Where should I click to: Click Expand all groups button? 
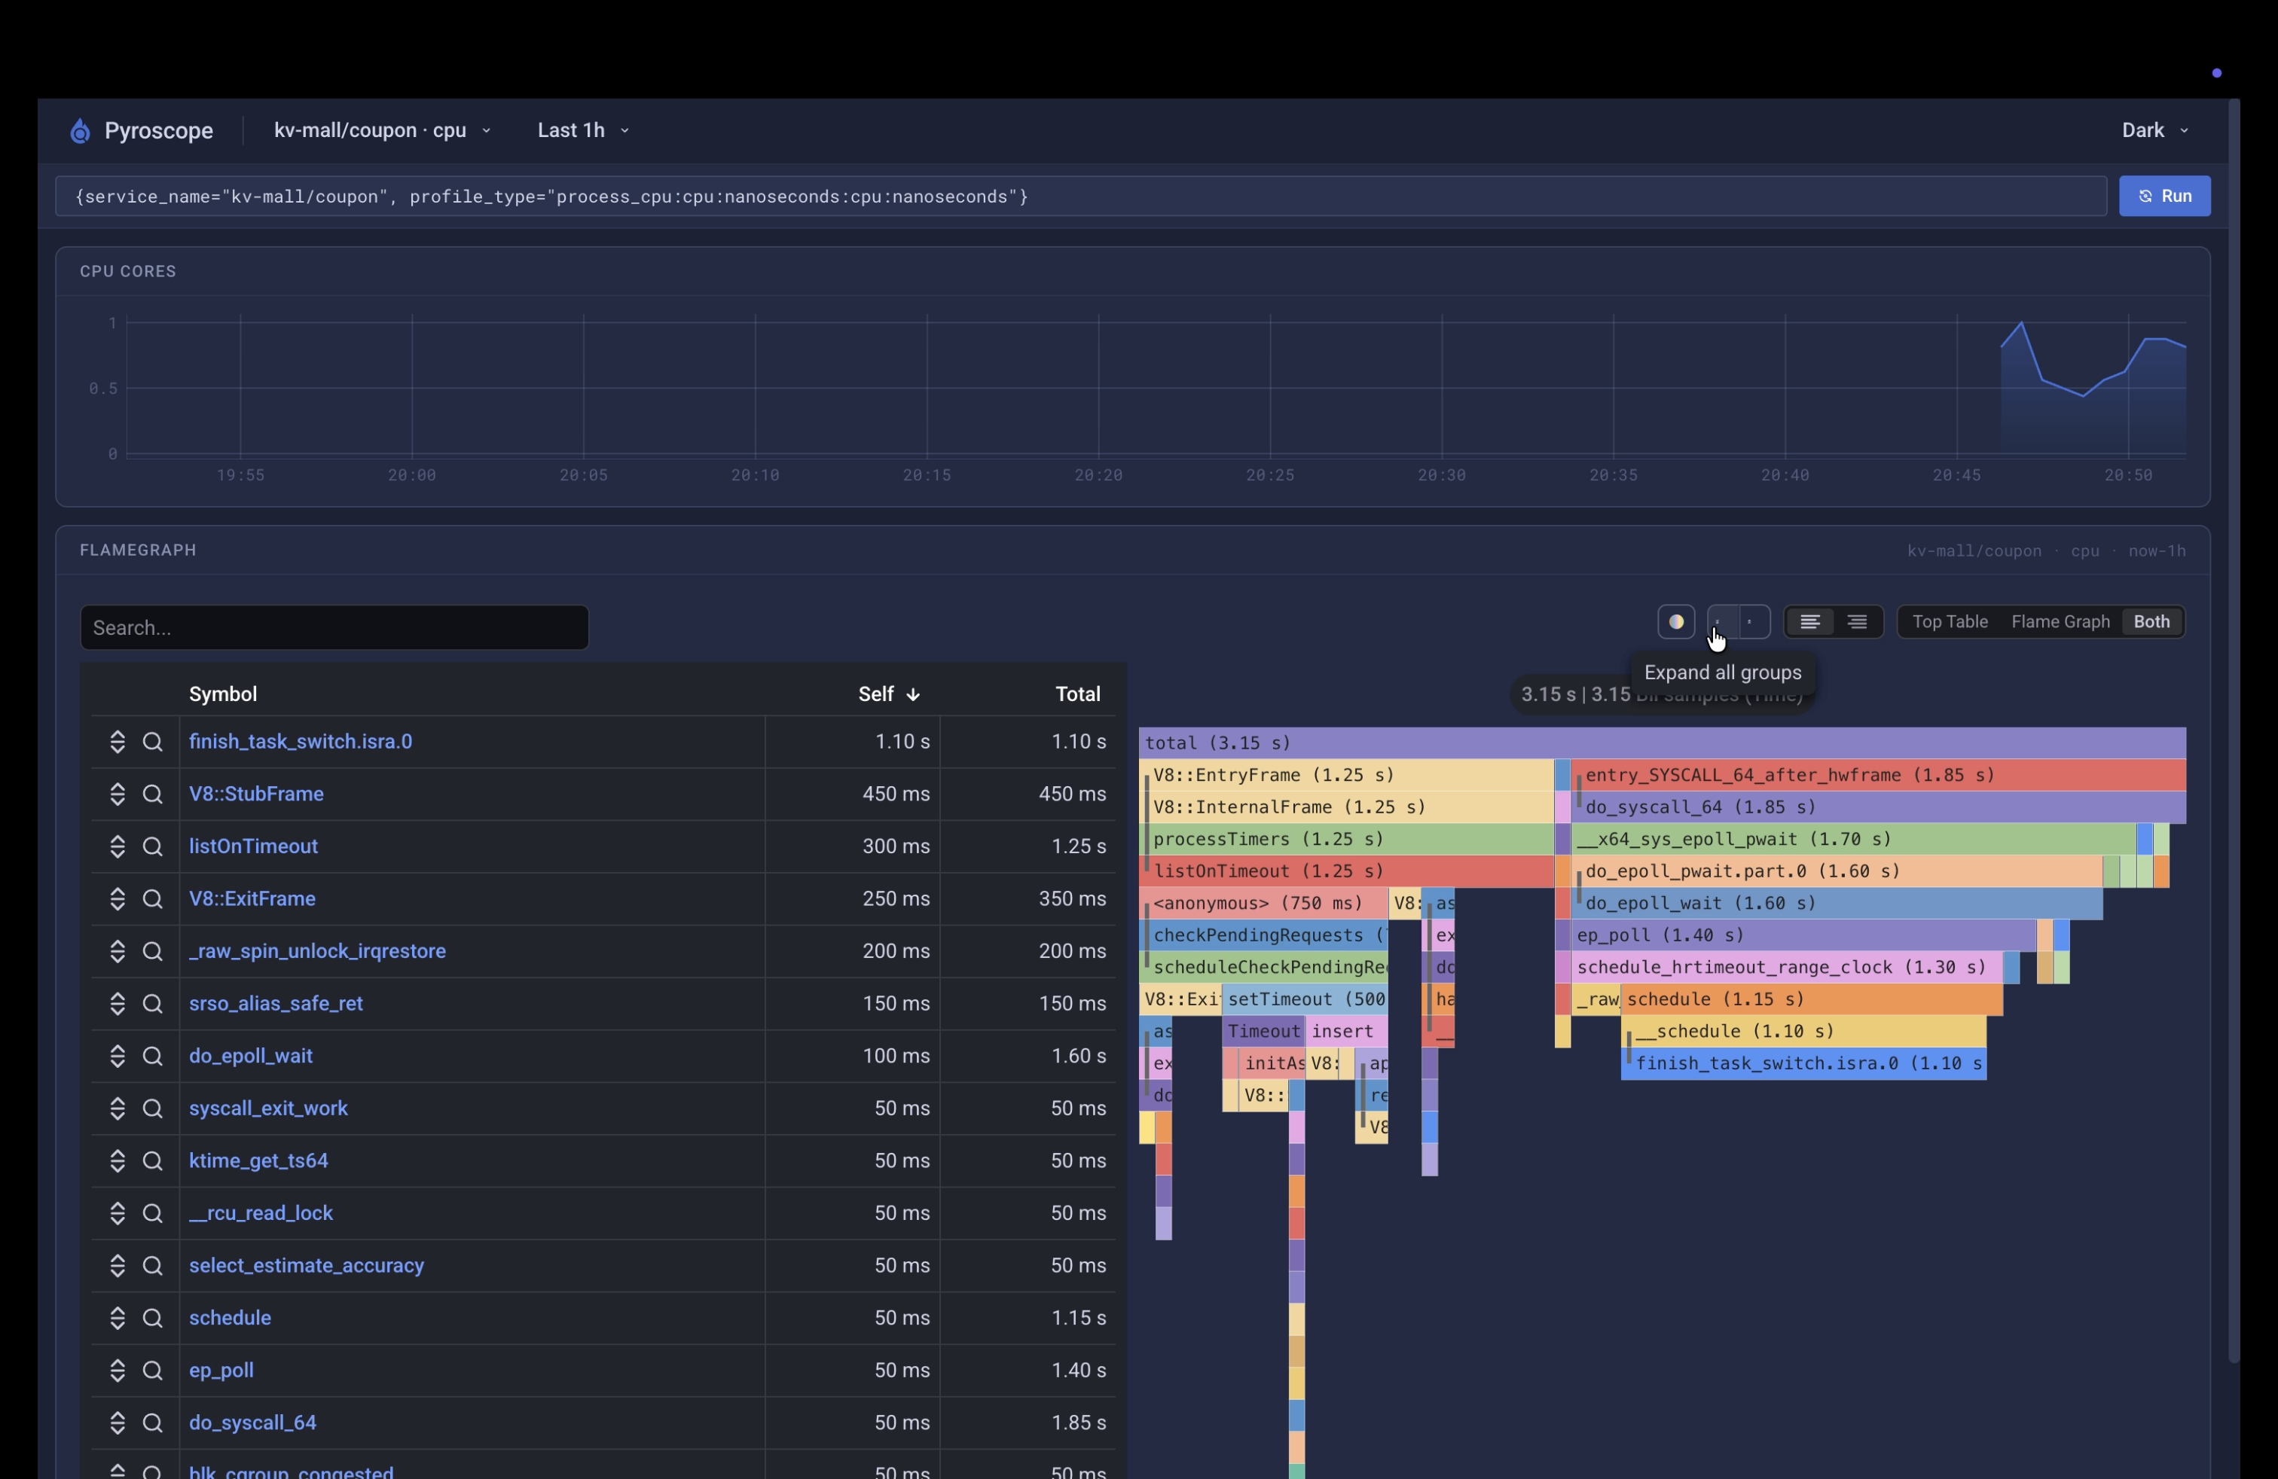pyautogui.click(x=1722, y=622)
